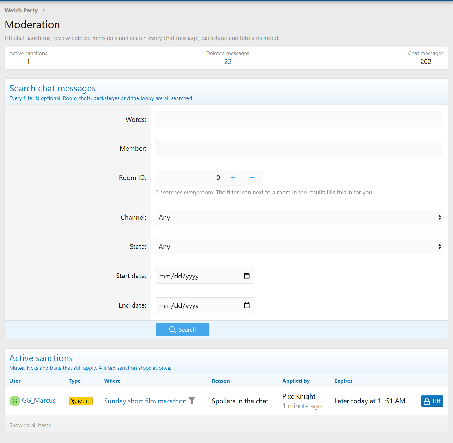Click the End date field

pyautogui.click(x=205, y=305)
